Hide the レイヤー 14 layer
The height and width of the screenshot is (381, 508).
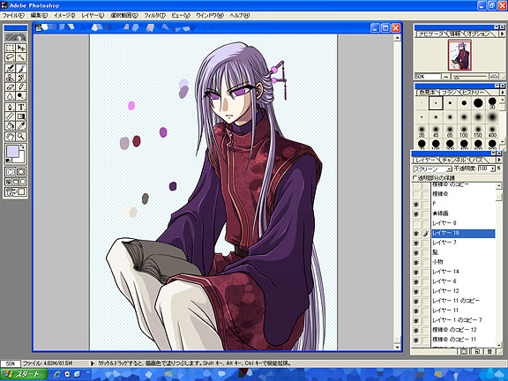[416, 273]
